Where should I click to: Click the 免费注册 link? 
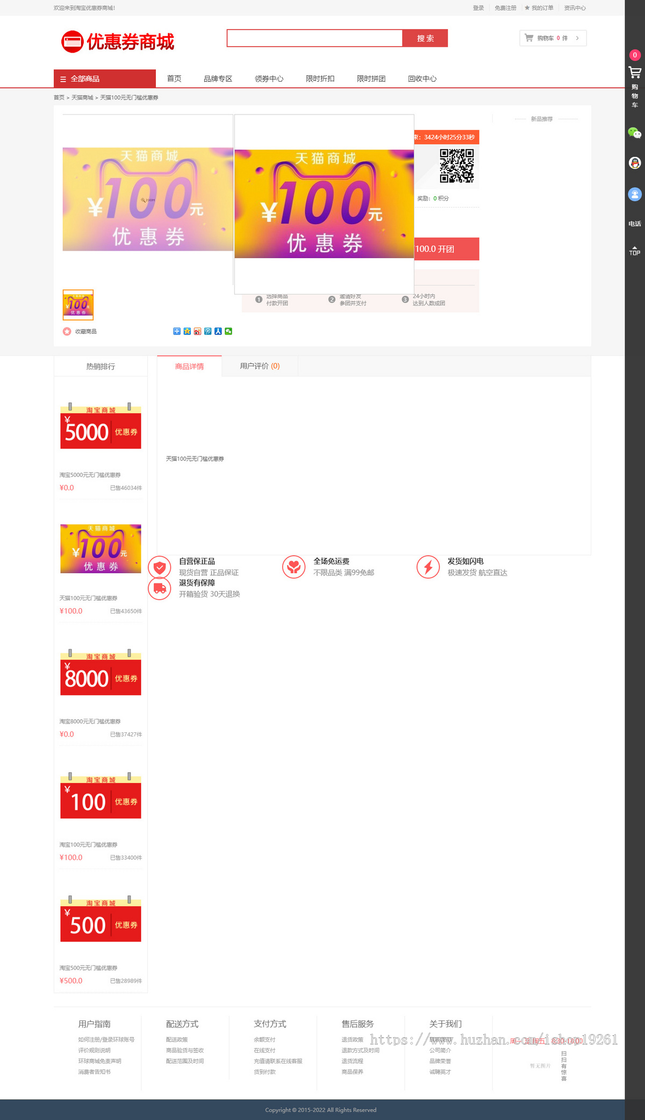pyautogui.click(x=505, y=8)
